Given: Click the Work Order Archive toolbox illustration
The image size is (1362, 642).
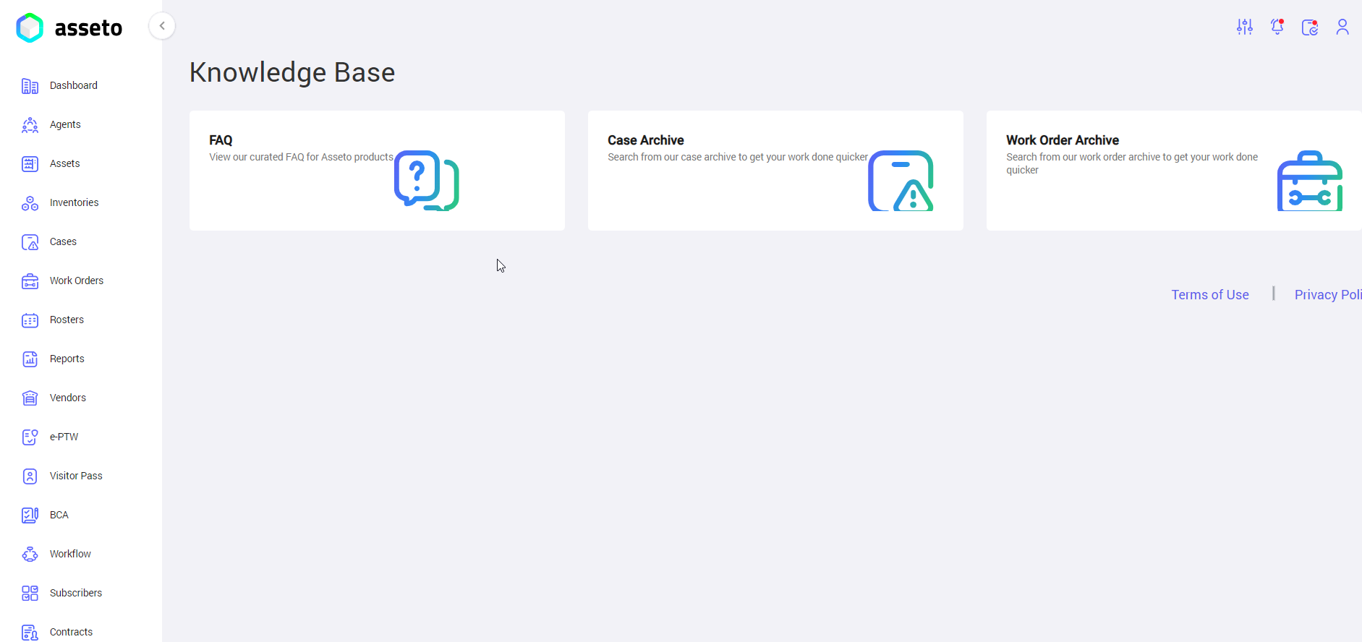Looking at the screenshot, I should [1310, 181].
